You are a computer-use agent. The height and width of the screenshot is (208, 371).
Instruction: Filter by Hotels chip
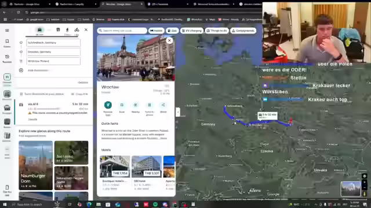click(157, 31)
